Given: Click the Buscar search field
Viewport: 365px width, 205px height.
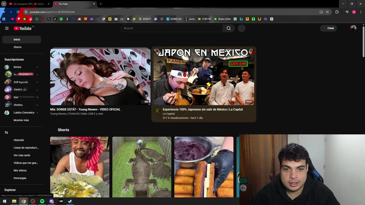Looking at the screenshot, I should [x=172, y=28].
